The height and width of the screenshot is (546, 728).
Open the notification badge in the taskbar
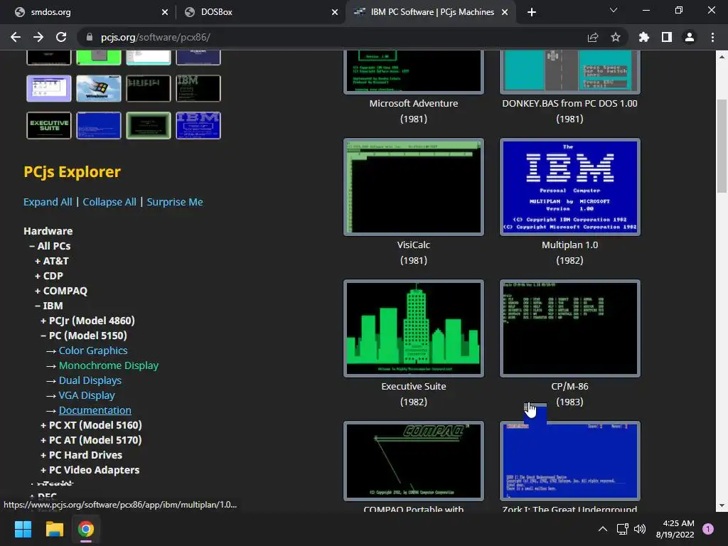click(708, 529)
